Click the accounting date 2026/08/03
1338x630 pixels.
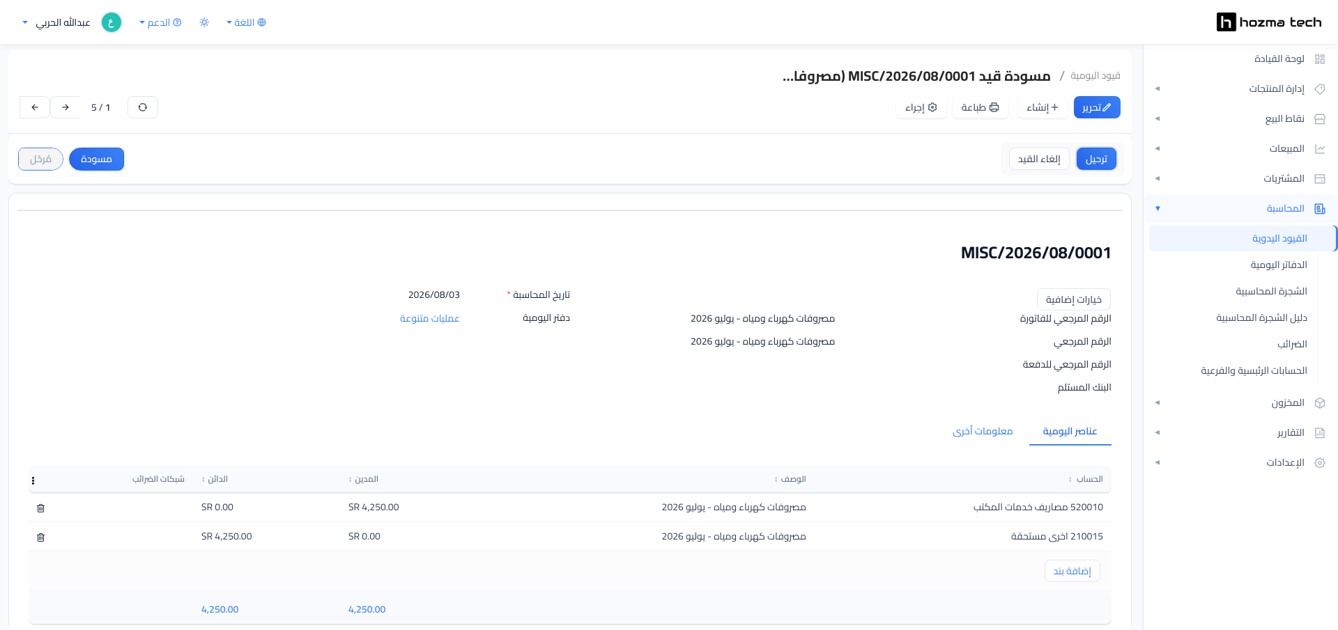434,295
